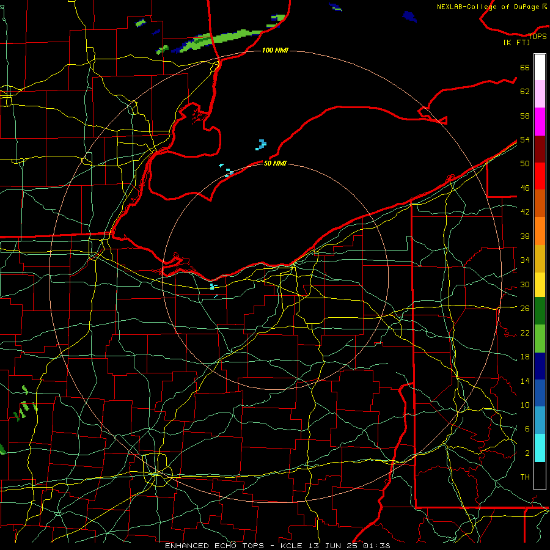Screen dimensions: 550x550
Task: Click the '42' legend value
Action: pos(525,212)
